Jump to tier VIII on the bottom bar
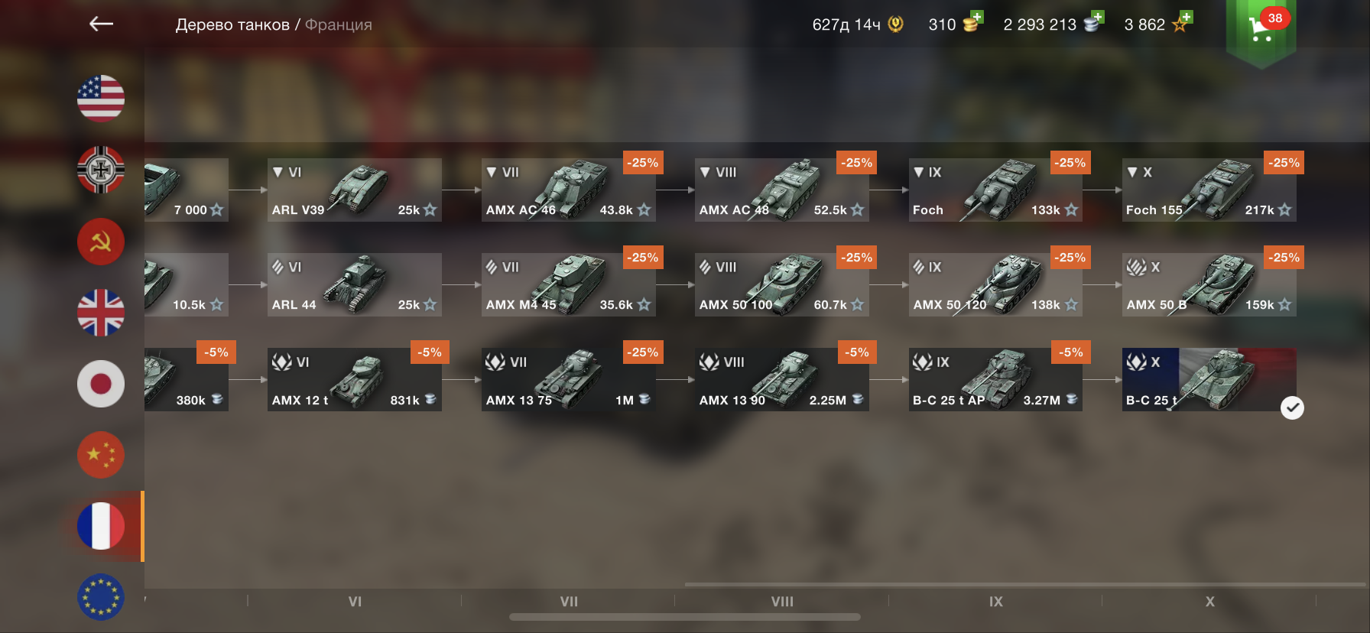This screenshot has height=633, width=1370. tap(782, 602)
